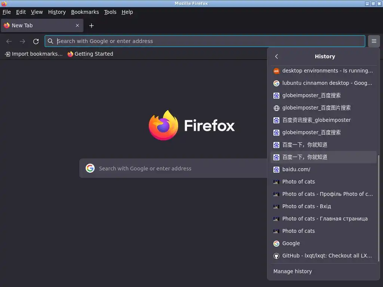Open the Google history entry
The height and width of the screenshot is (287, 383).
[324, 243]
